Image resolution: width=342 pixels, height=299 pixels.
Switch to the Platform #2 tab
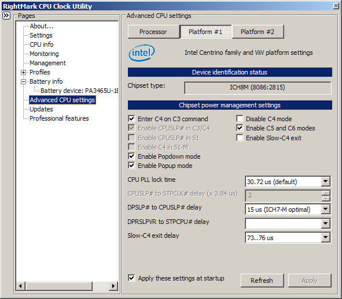258,32
